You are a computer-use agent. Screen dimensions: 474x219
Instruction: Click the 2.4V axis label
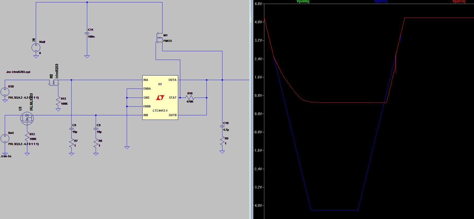pyautogui.click(x=258, y=59)
